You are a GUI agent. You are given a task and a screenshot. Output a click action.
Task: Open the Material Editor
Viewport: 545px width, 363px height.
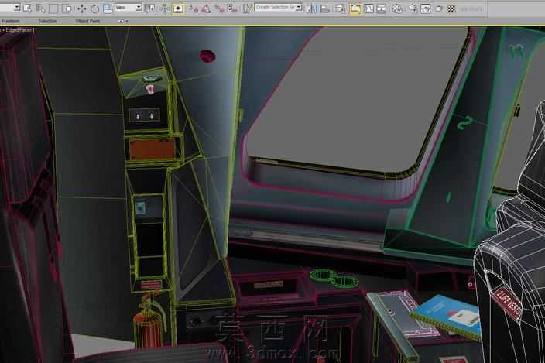pos(397,9)
